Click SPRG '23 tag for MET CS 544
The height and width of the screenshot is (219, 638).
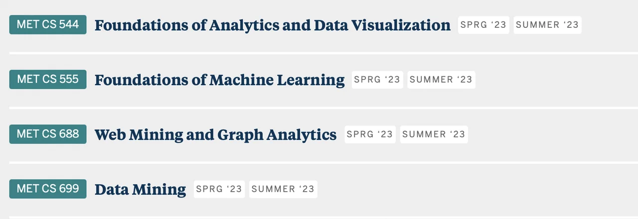tap(483, 25)
